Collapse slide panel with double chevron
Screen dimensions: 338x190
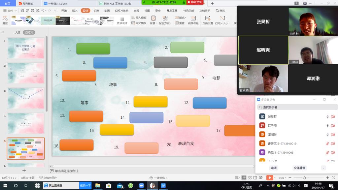[3, 32]
